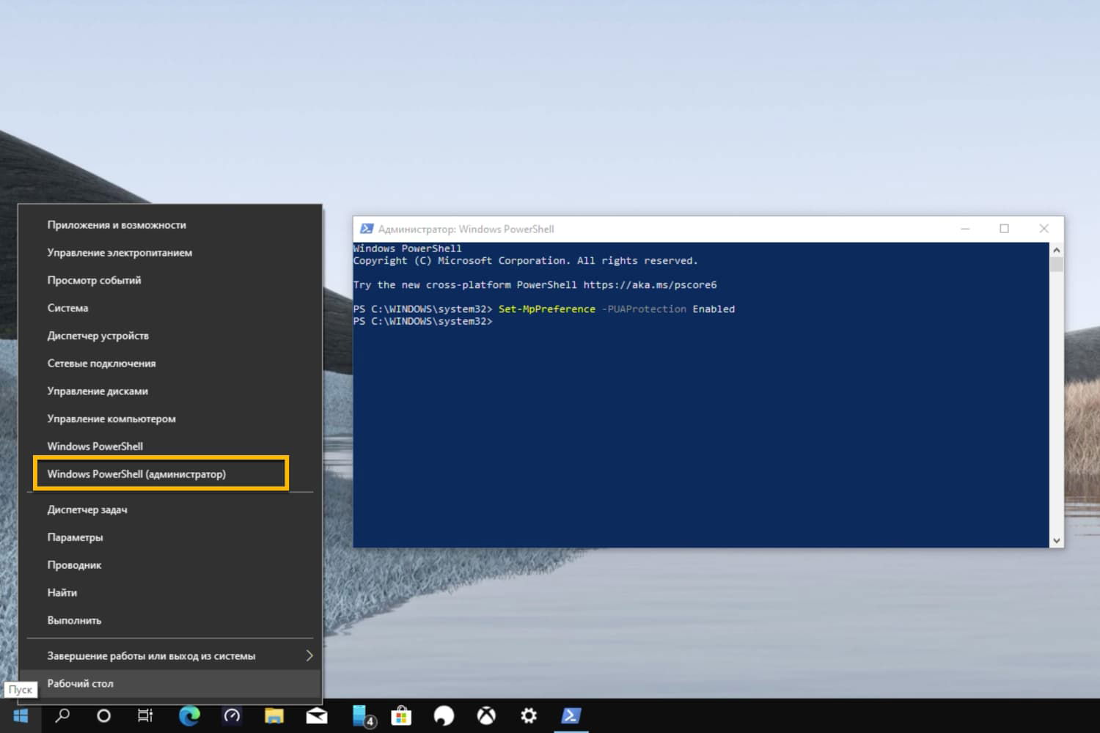Open Microsoft Store from the taskbar
Viewport: 1100px width, 733px height.
tap(401, 715)
